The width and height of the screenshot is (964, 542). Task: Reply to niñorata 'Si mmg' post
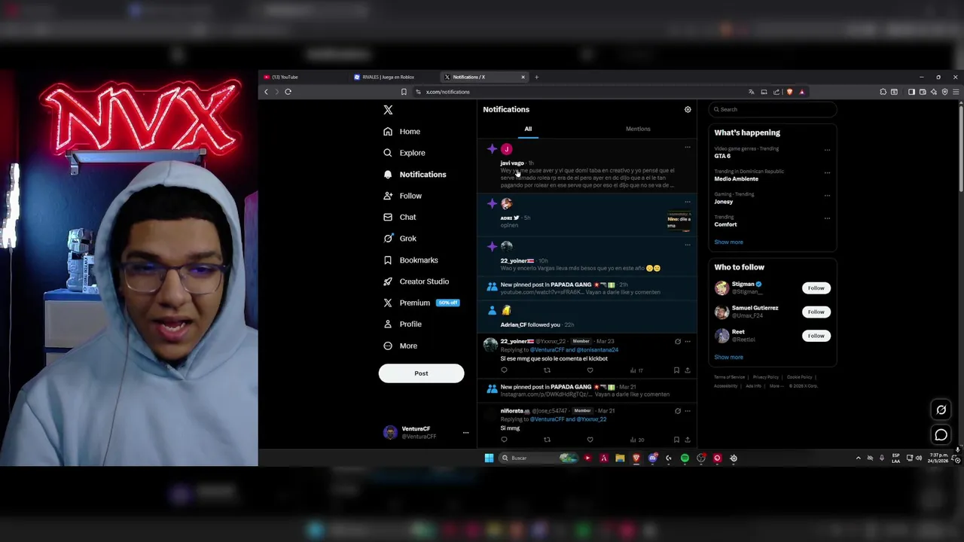coord(504,440)
